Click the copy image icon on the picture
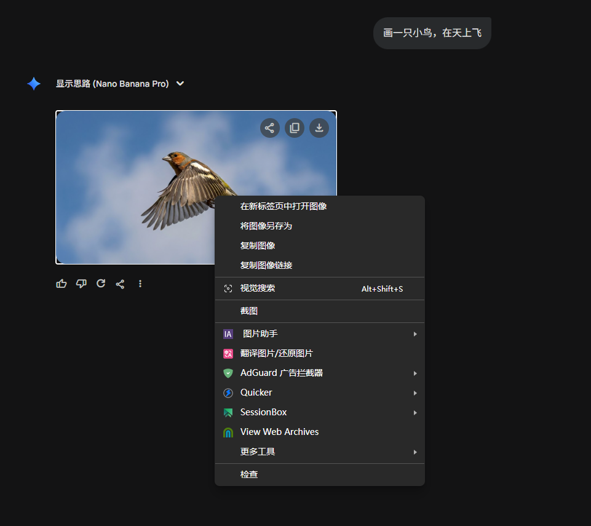 coord(295,128)
